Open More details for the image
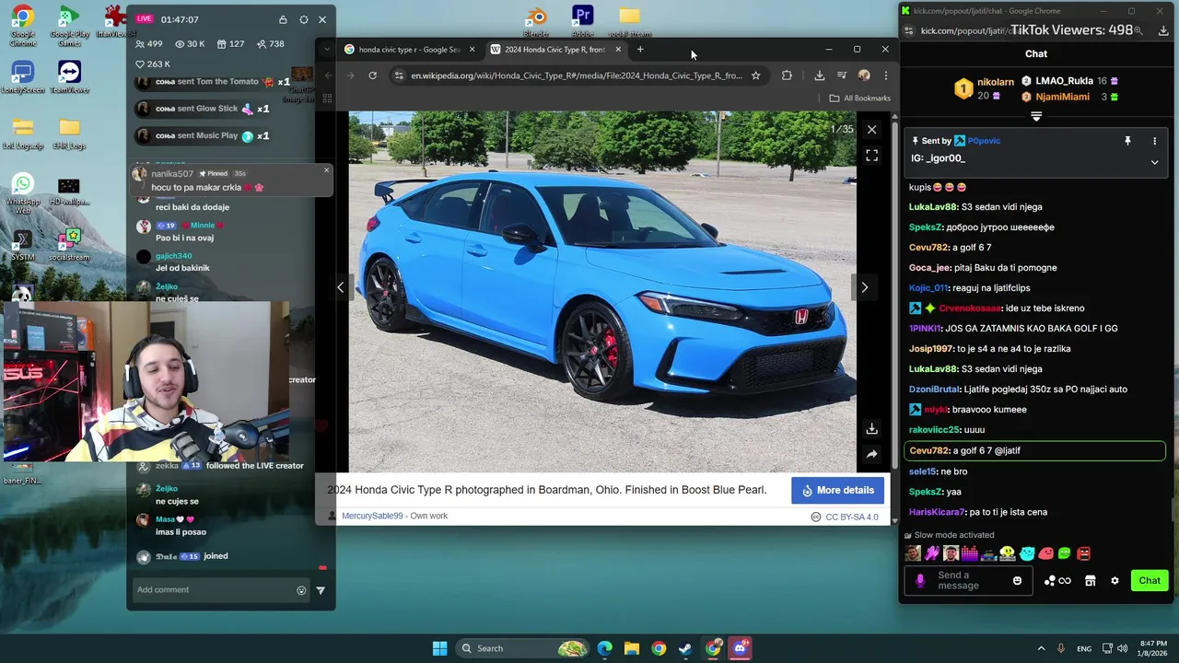Screen dimensions: 1179x663 (x=837, y=491)
